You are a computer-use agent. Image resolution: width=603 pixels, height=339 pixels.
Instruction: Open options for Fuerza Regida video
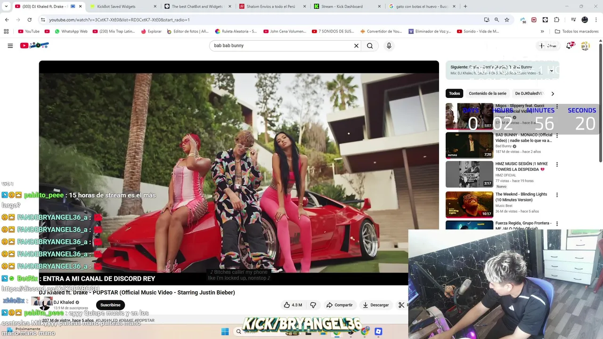557,224
